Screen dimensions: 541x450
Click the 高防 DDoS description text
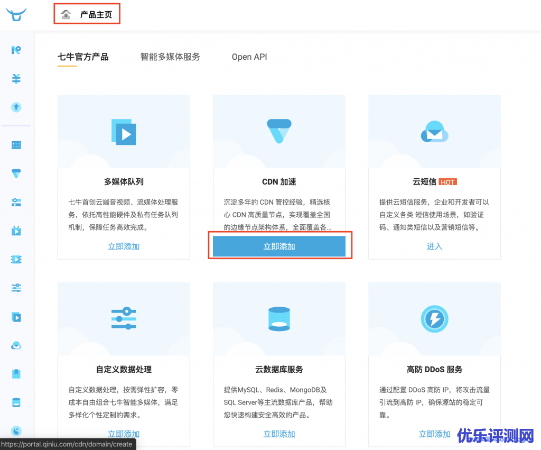[435, 402]
